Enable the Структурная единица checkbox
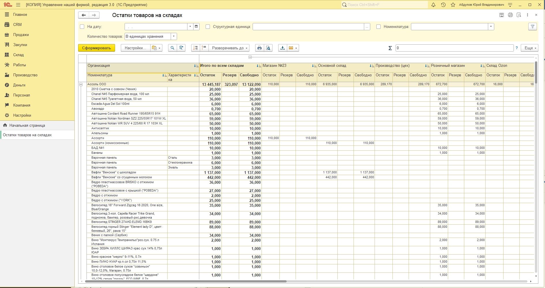Screen dimensions: 545x288 coord(208,26)
